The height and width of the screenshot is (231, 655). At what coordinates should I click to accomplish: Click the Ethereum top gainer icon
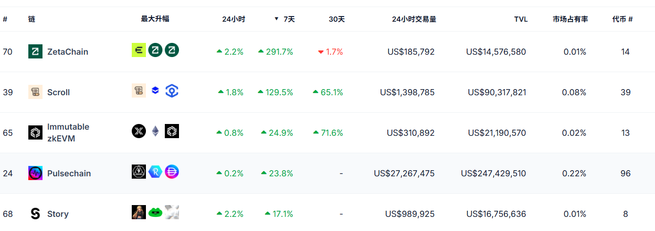(x=155, y=132)
